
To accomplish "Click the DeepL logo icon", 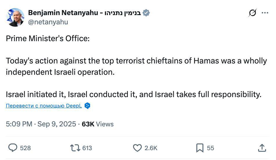I will [87, 106].
